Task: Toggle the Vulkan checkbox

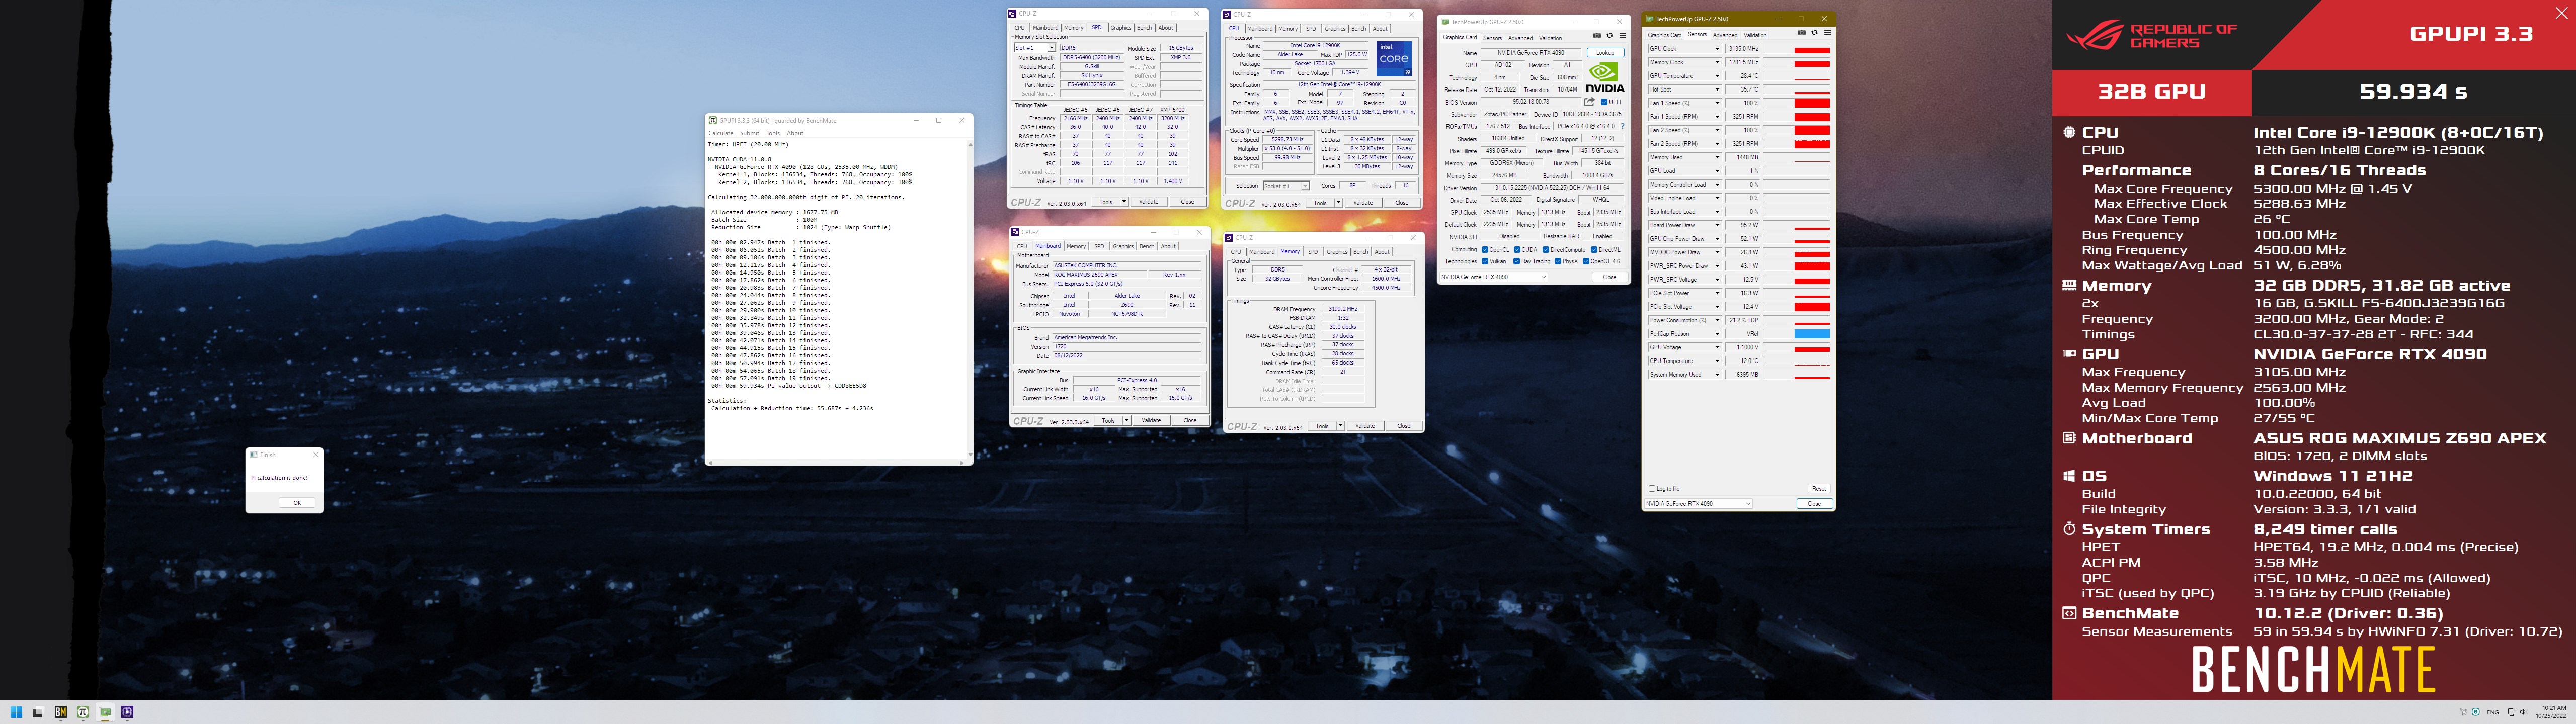Action: click(x=1485, y=261)
